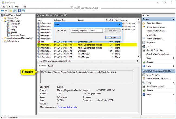
Task: Click the Save All Events As disk icon
Action: pos(144,50)
